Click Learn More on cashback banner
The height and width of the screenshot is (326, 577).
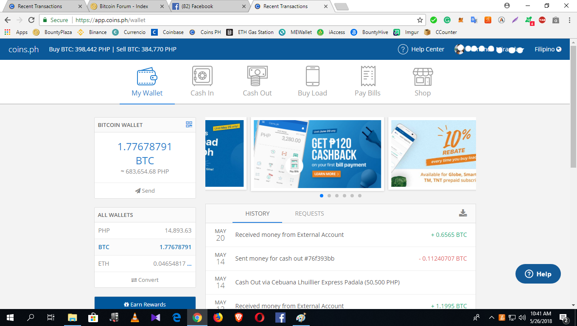(x=326, y=174)
